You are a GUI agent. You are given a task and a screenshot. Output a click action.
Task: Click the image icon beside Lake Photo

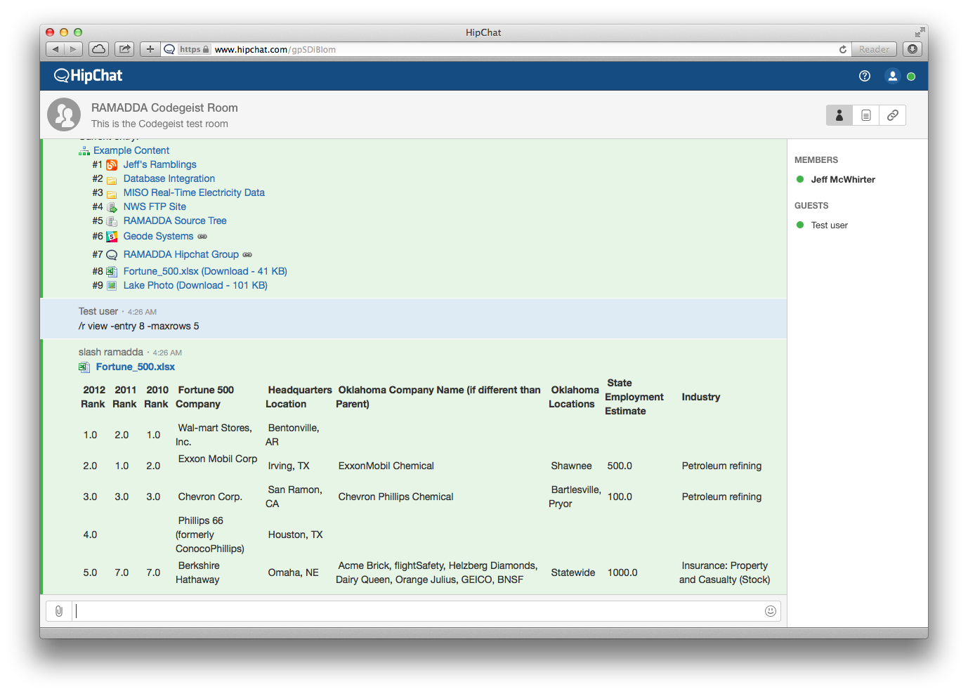[x=112, y=286]
